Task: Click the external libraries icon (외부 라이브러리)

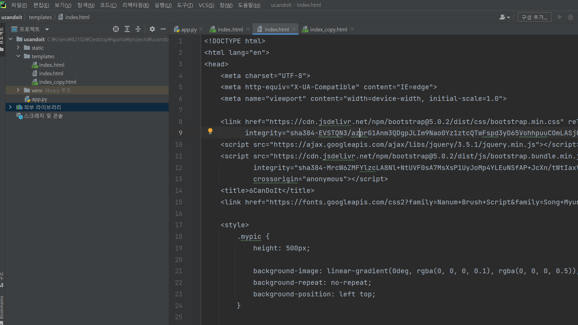Action: (x=19, y=107)
